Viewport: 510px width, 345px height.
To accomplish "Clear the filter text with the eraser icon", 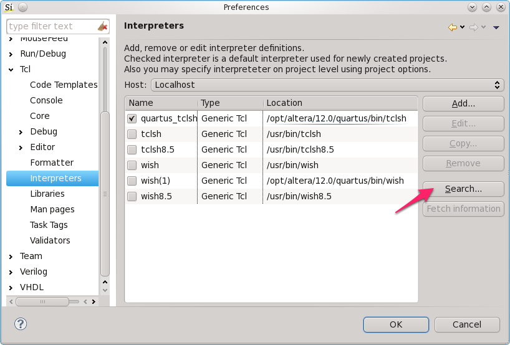I will click(x=103, y=26).
